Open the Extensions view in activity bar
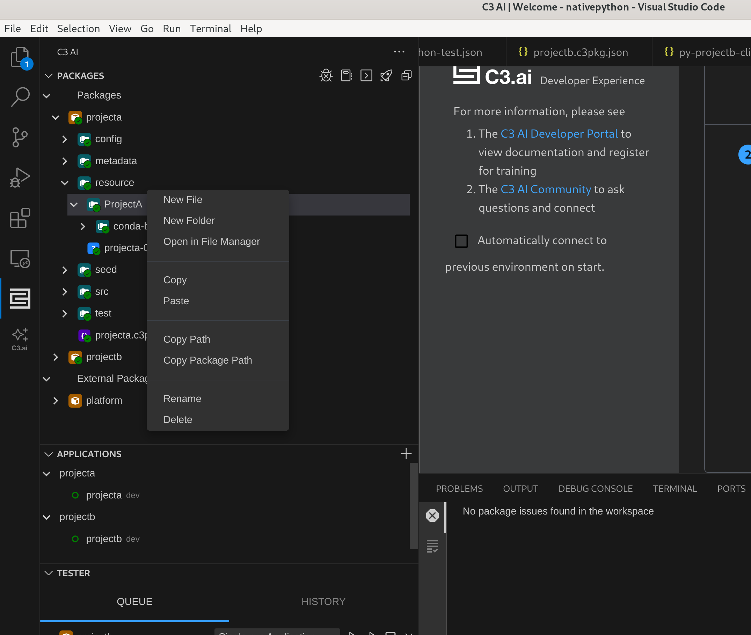This screenshot has width=751, height=635. 20,218
